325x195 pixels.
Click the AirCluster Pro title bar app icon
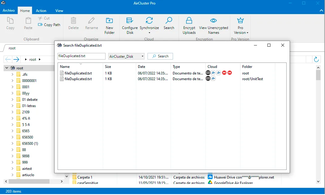pyautogui.click(x=3, y=3)
